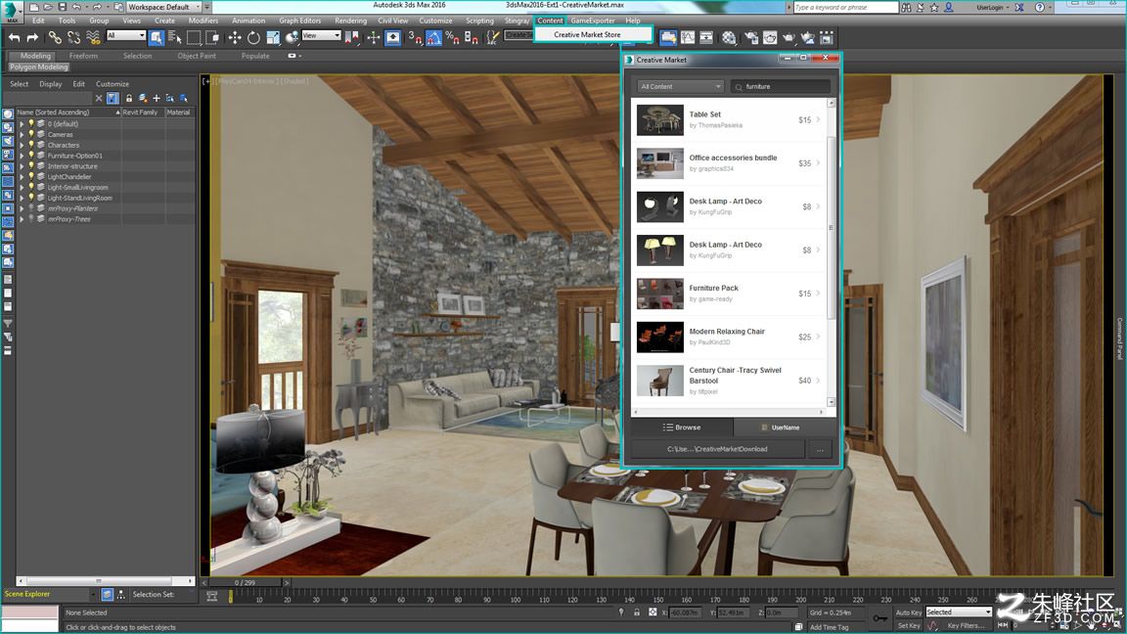
Task: Open the Layer Explorer toolbar icon
Action: tap(668, 37)
